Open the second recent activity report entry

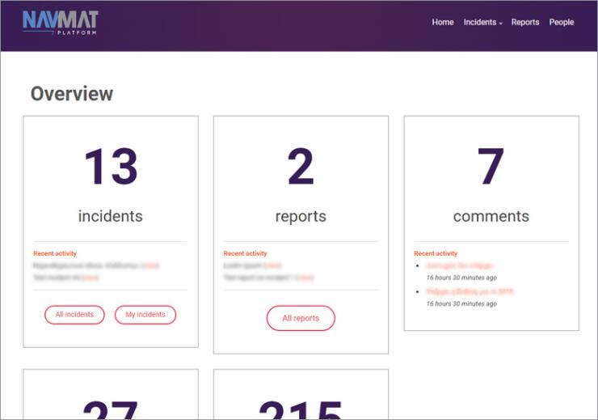coord(268,278)
